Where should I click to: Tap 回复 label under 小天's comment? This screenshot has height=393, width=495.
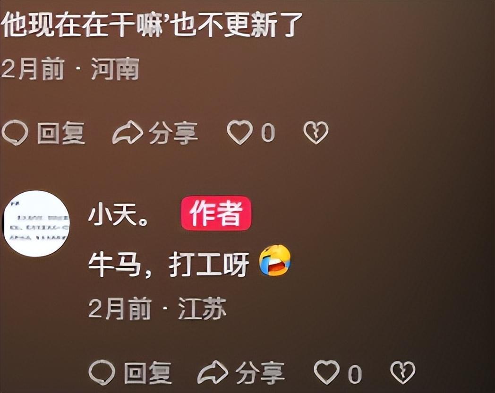click(148, 373)
